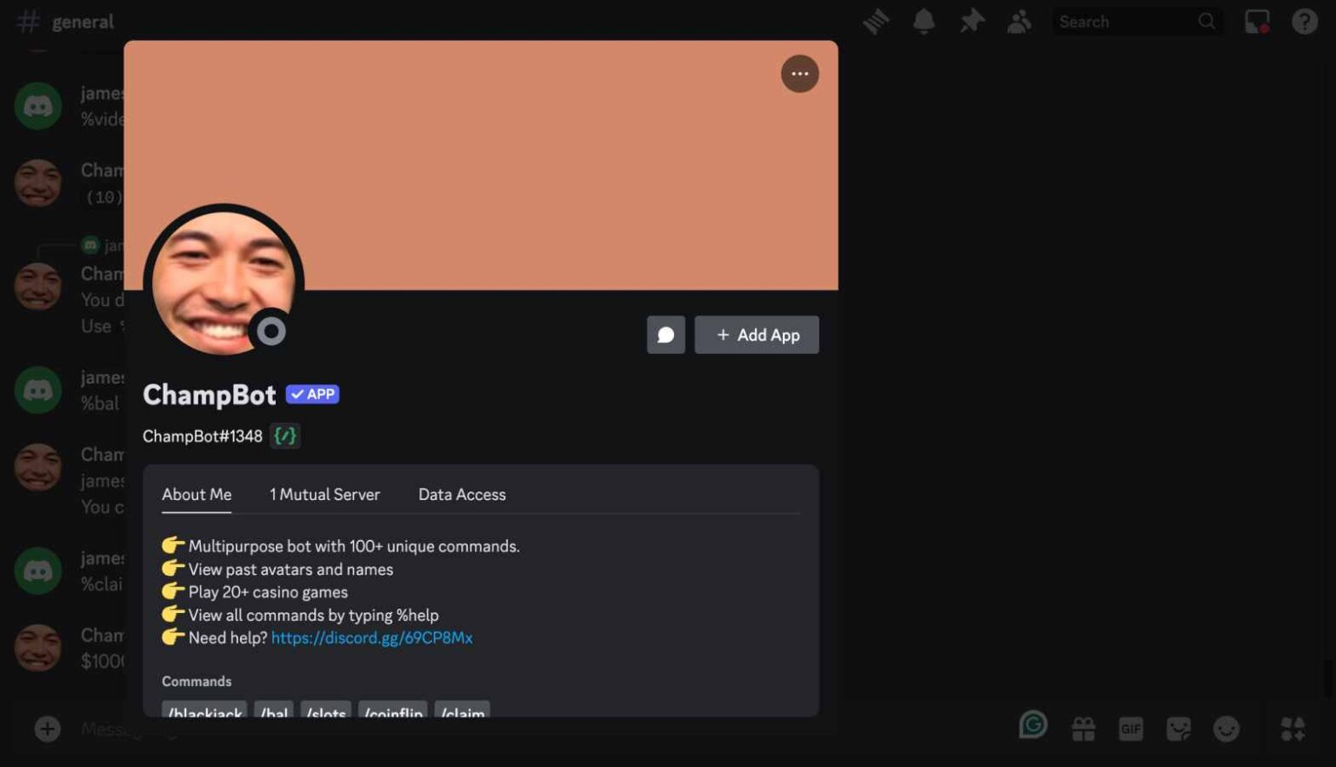Open the GIF picker
The height and width of the screenshot is (767, 1336).
(x=1131, y=729)
